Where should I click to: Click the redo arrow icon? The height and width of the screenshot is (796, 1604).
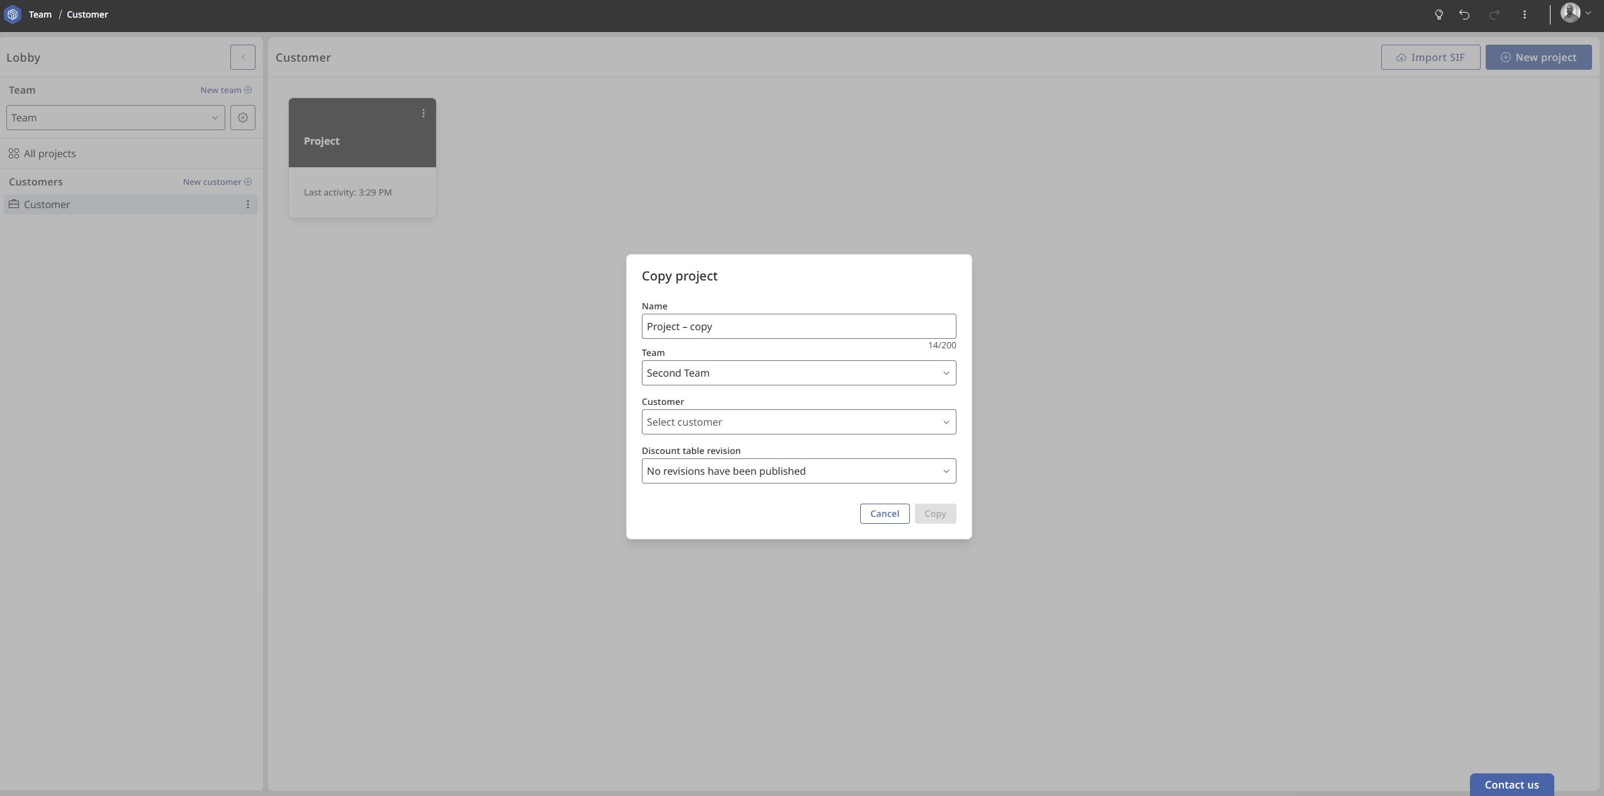(1495, 14)
